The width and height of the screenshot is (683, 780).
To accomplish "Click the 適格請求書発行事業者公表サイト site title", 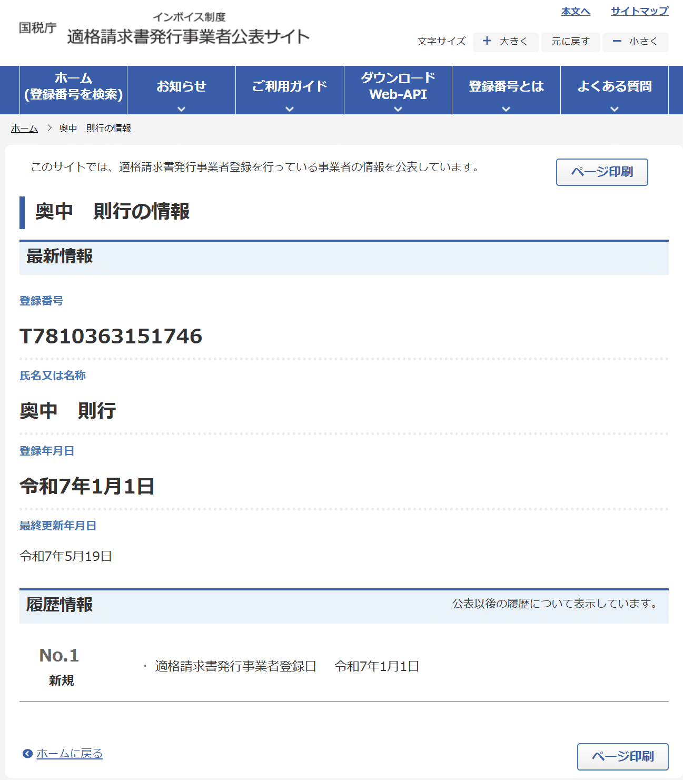I will point(188,36).
